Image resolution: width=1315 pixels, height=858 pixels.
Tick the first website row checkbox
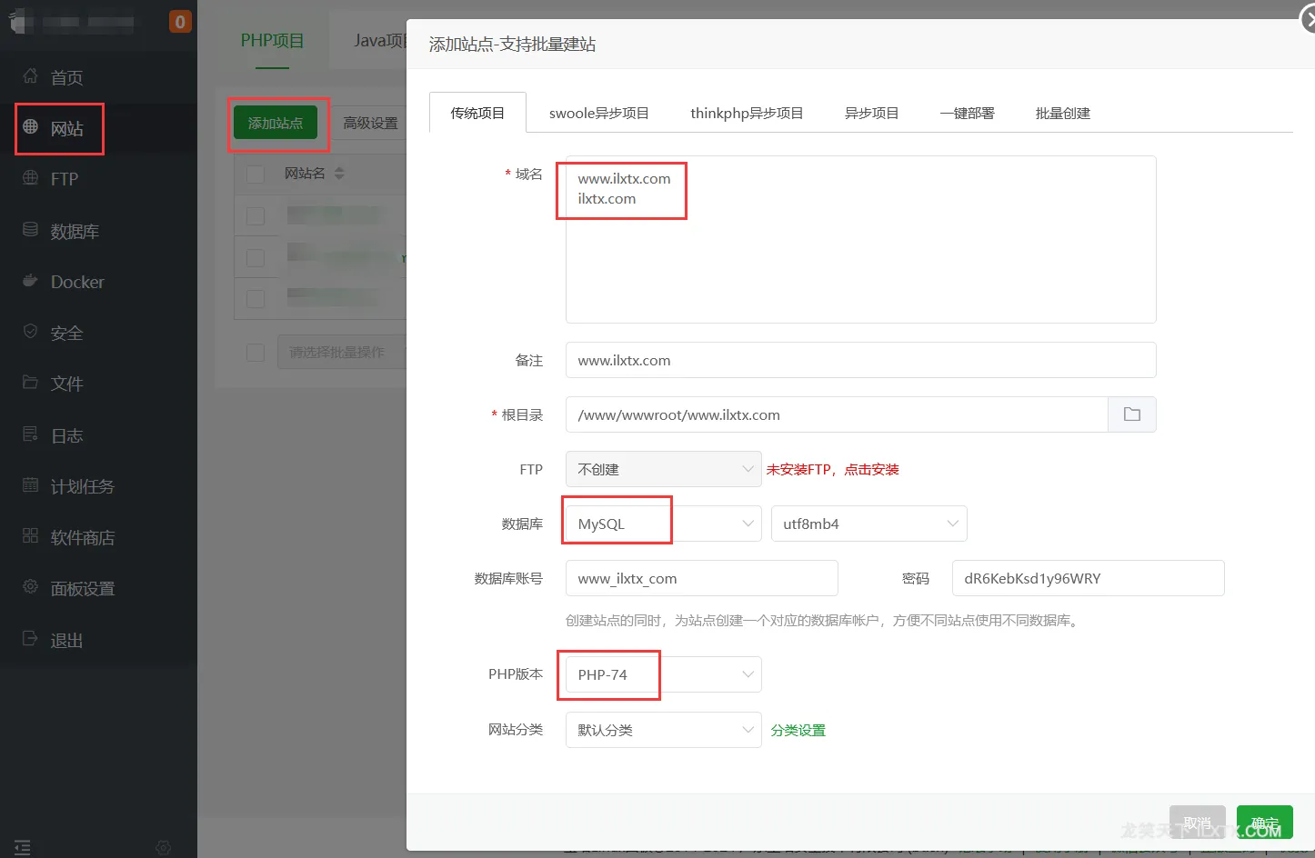(256, 215)
